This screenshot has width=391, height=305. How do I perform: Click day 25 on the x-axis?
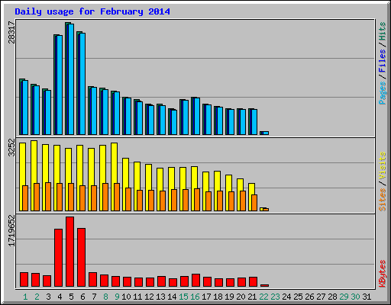[x=298, y=297]
